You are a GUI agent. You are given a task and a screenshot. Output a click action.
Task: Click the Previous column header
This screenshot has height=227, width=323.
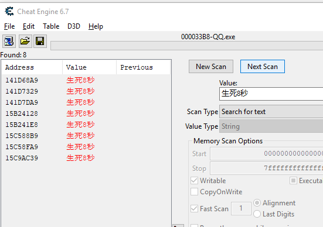pyautogui.click(x=144, y=67)
